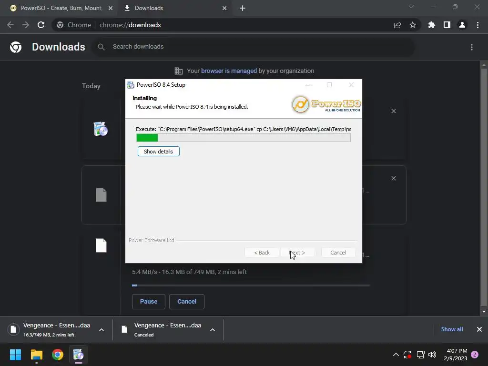Open the Windows Start menu

(15, 355)
